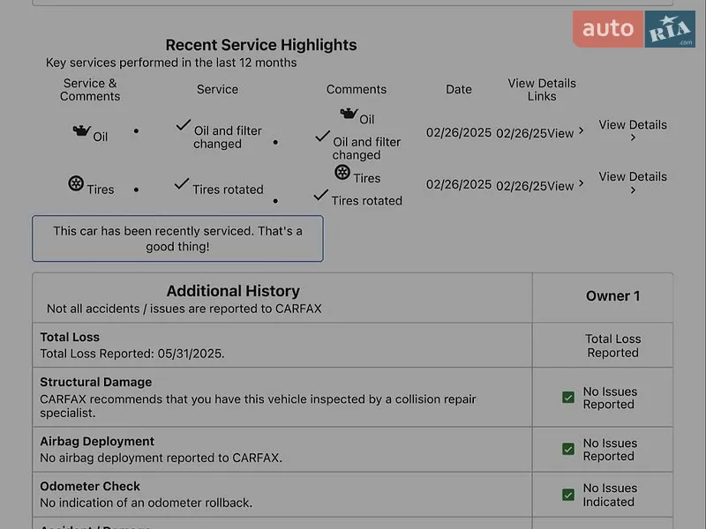Click checkmark beside 'Oil and filter changed' in Service column
706x529 pixels.
point(184,125)
